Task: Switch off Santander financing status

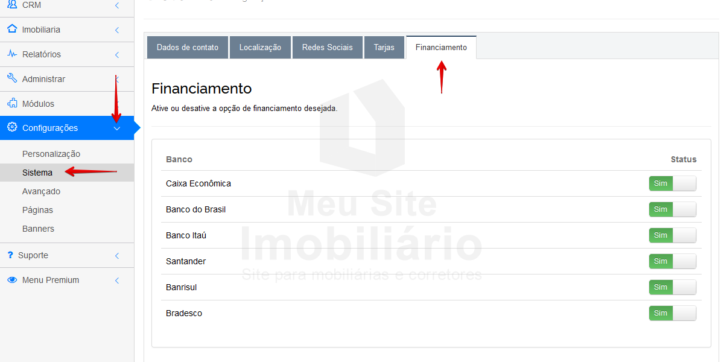Action: [672, 261]
